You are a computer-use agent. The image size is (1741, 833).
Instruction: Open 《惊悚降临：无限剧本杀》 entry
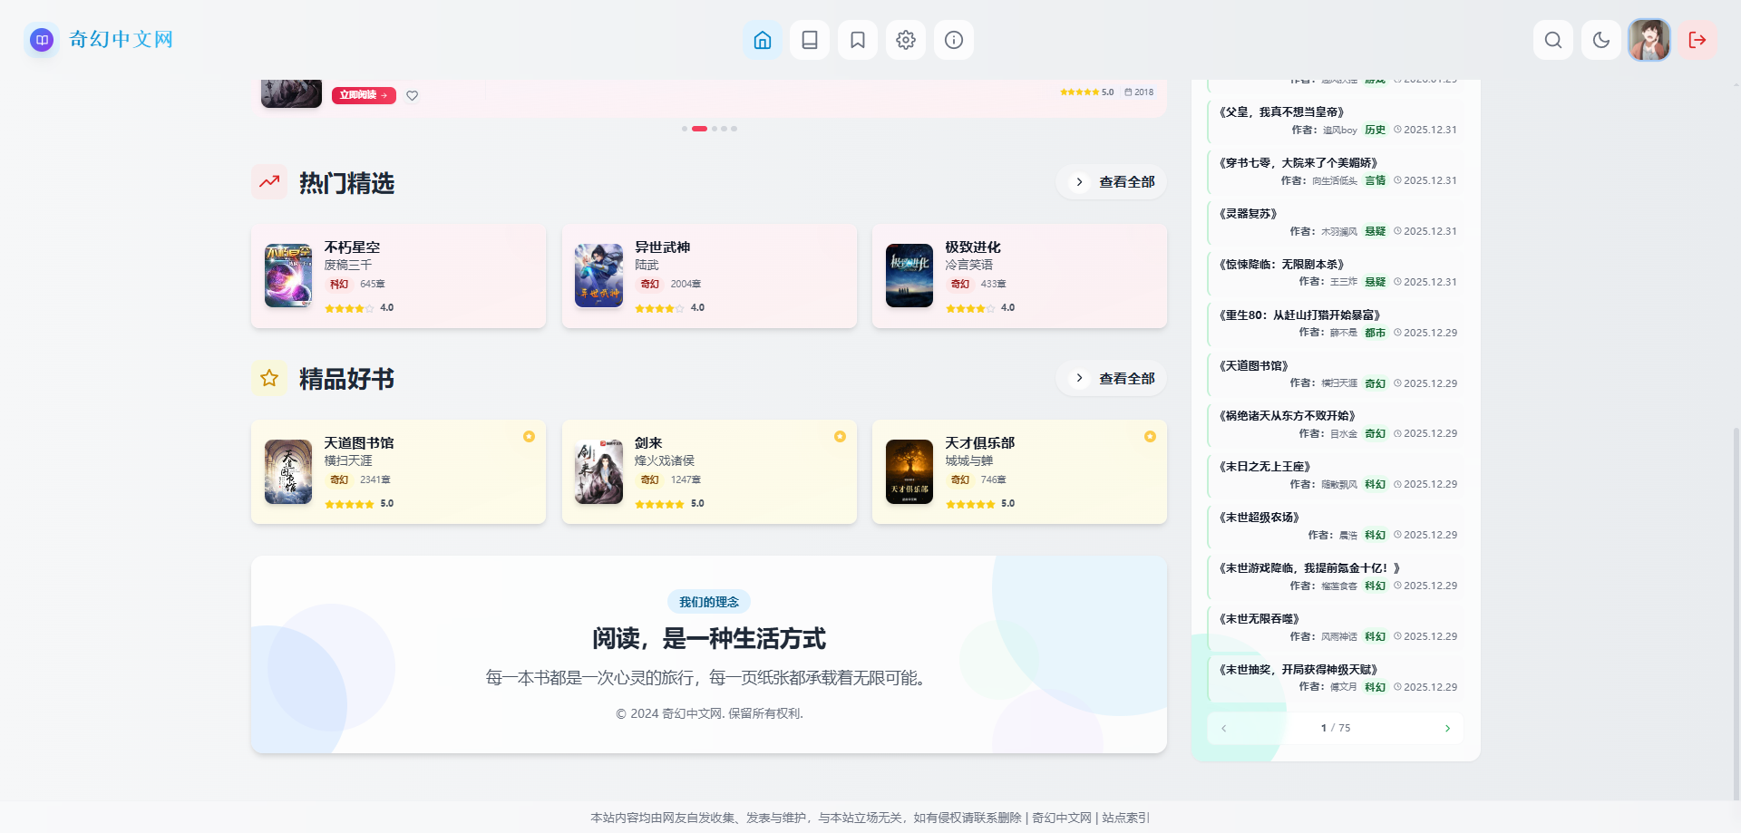click(1280, 265)
